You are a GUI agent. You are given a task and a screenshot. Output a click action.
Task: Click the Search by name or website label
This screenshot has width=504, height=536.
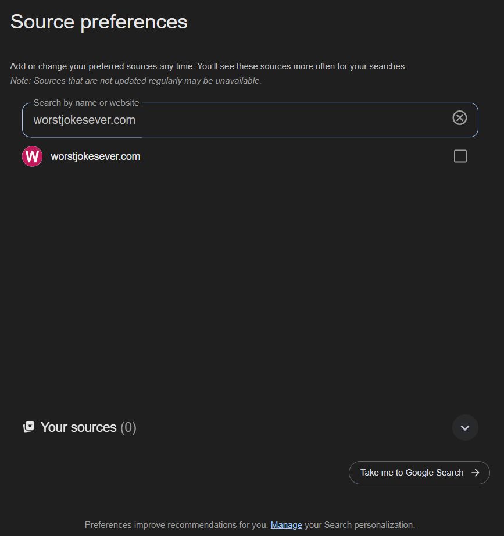coord(86,103)
